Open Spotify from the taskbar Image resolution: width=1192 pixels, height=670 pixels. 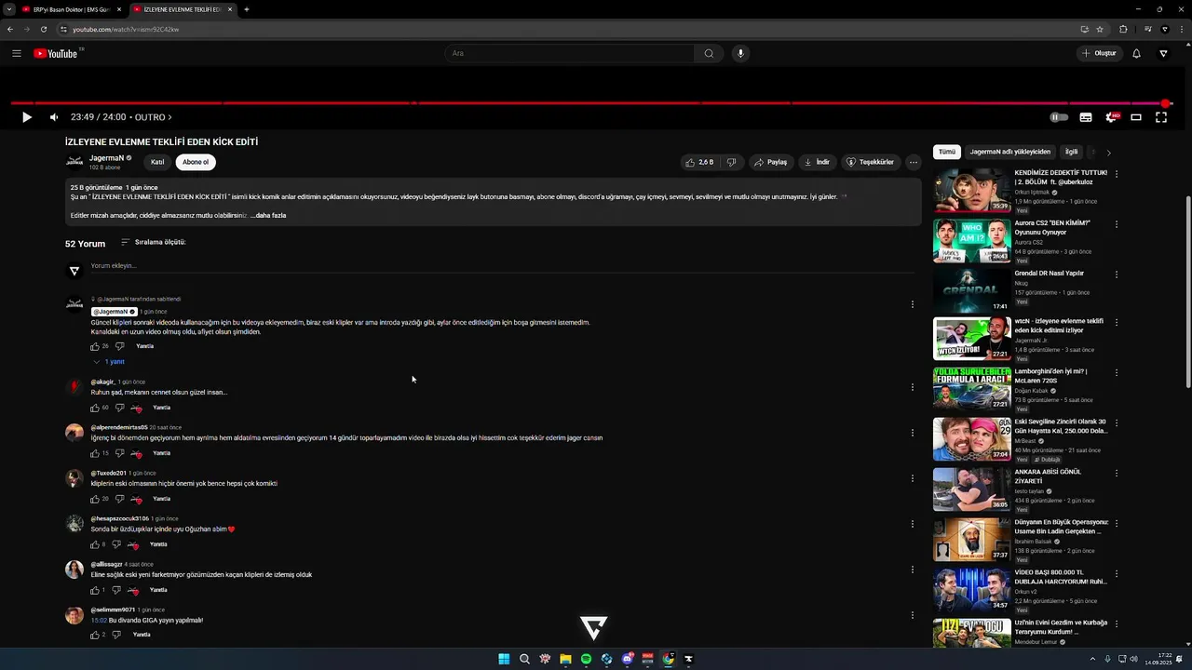tap(586, 659)
